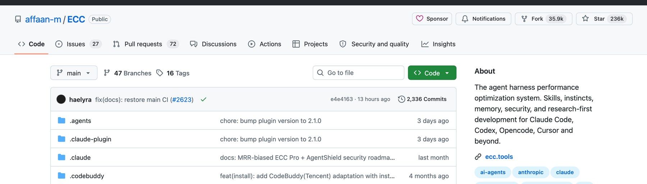Open the affaan-m owner profile link
The image size is (647, 184).
(x=43, y=19)
